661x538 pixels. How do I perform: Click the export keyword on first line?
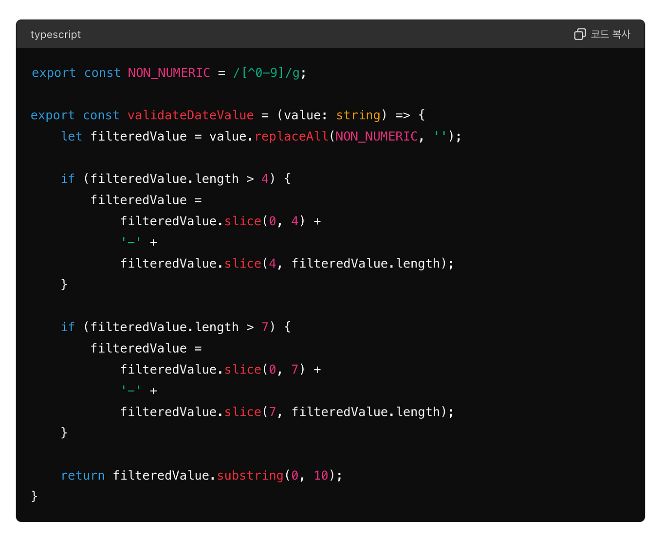[54, 72]
